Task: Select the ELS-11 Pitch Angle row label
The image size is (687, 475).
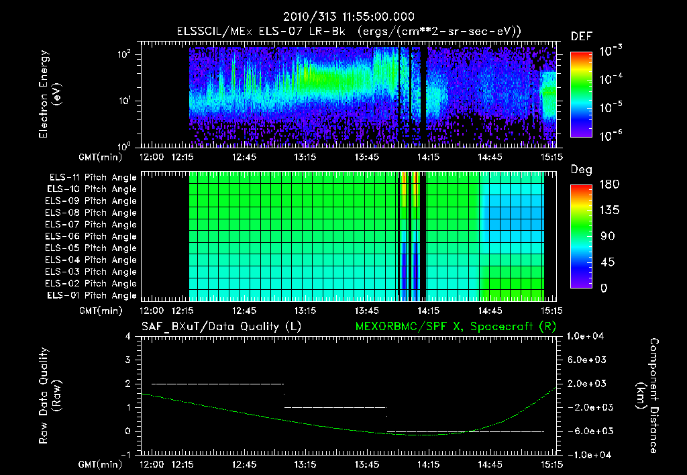Action: (x=93, y=178)
